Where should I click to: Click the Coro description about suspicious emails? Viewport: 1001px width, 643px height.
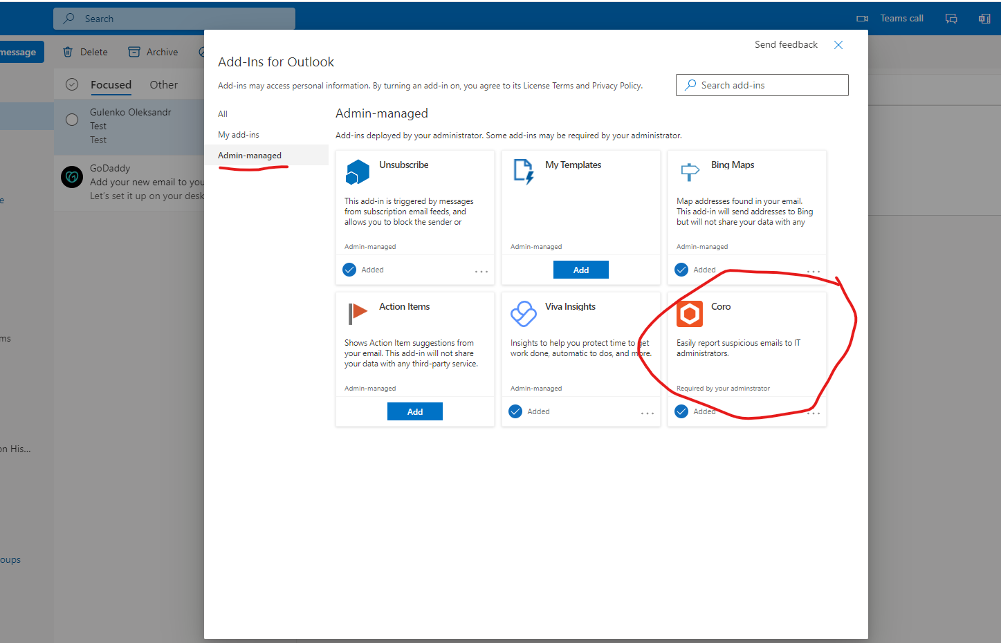738,348
